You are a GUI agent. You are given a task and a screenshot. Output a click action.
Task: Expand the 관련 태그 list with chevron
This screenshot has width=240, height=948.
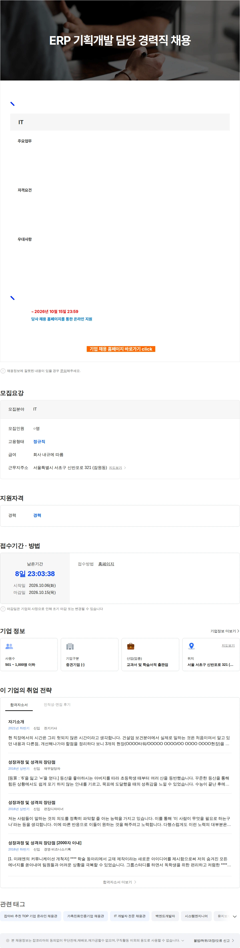coord(235,917)
